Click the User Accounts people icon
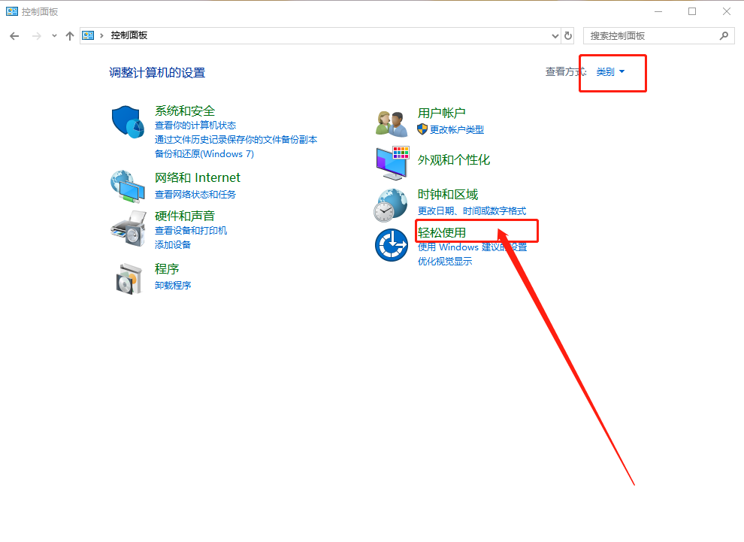The image size is (744, 542). pos(392,123)
